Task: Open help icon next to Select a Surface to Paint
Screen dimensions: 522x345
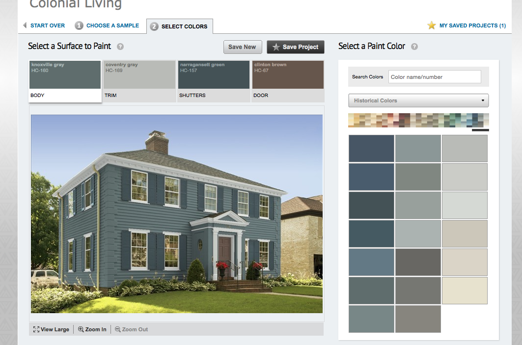Action: (x=120, y=47)
